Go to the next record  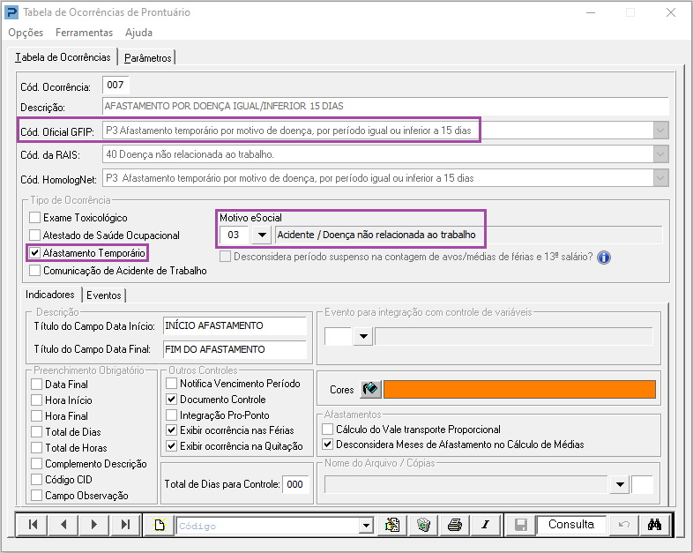pos(93,525)
